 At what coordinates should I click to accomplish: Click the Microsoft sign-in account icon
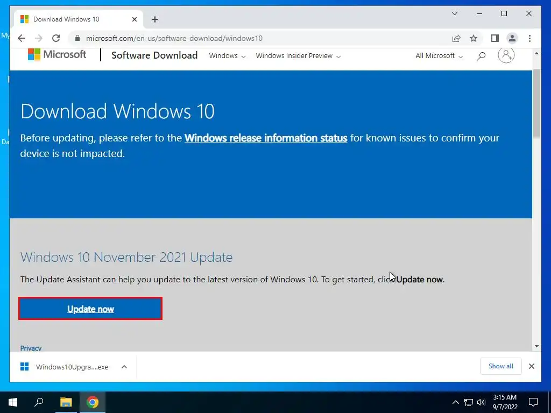tap(506, 55)
